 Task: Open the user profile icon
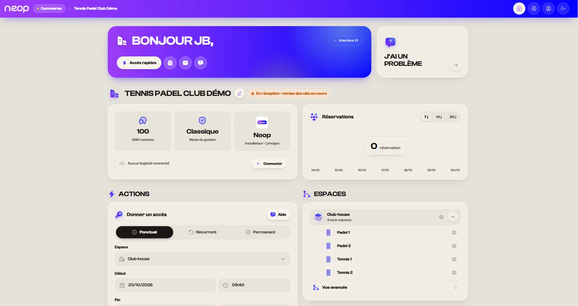(548, 8)
